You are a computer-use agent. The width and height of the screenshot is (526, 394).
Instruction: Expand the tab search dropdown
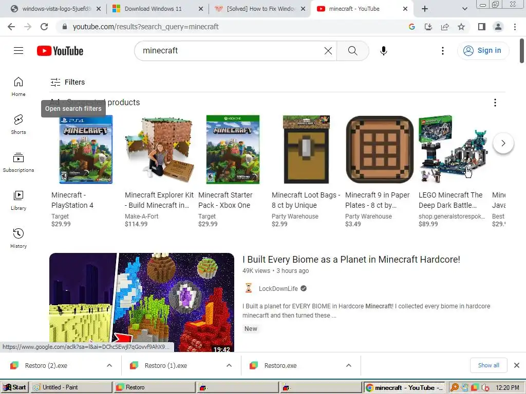pos(464,9)
